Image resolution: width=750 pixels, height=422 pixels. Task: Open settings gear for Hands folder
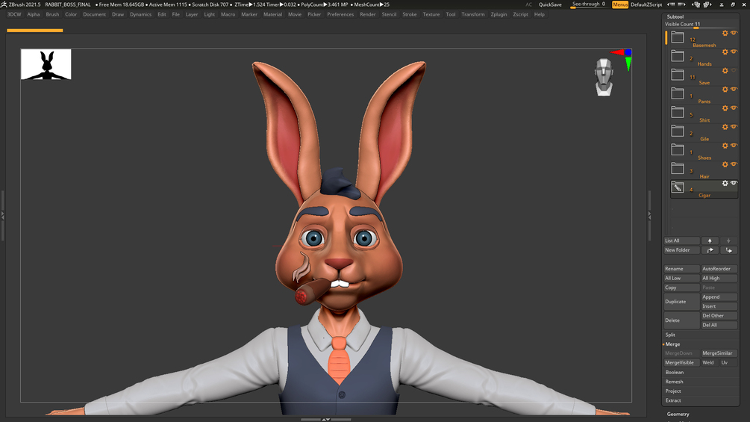[x=725, y=52]
